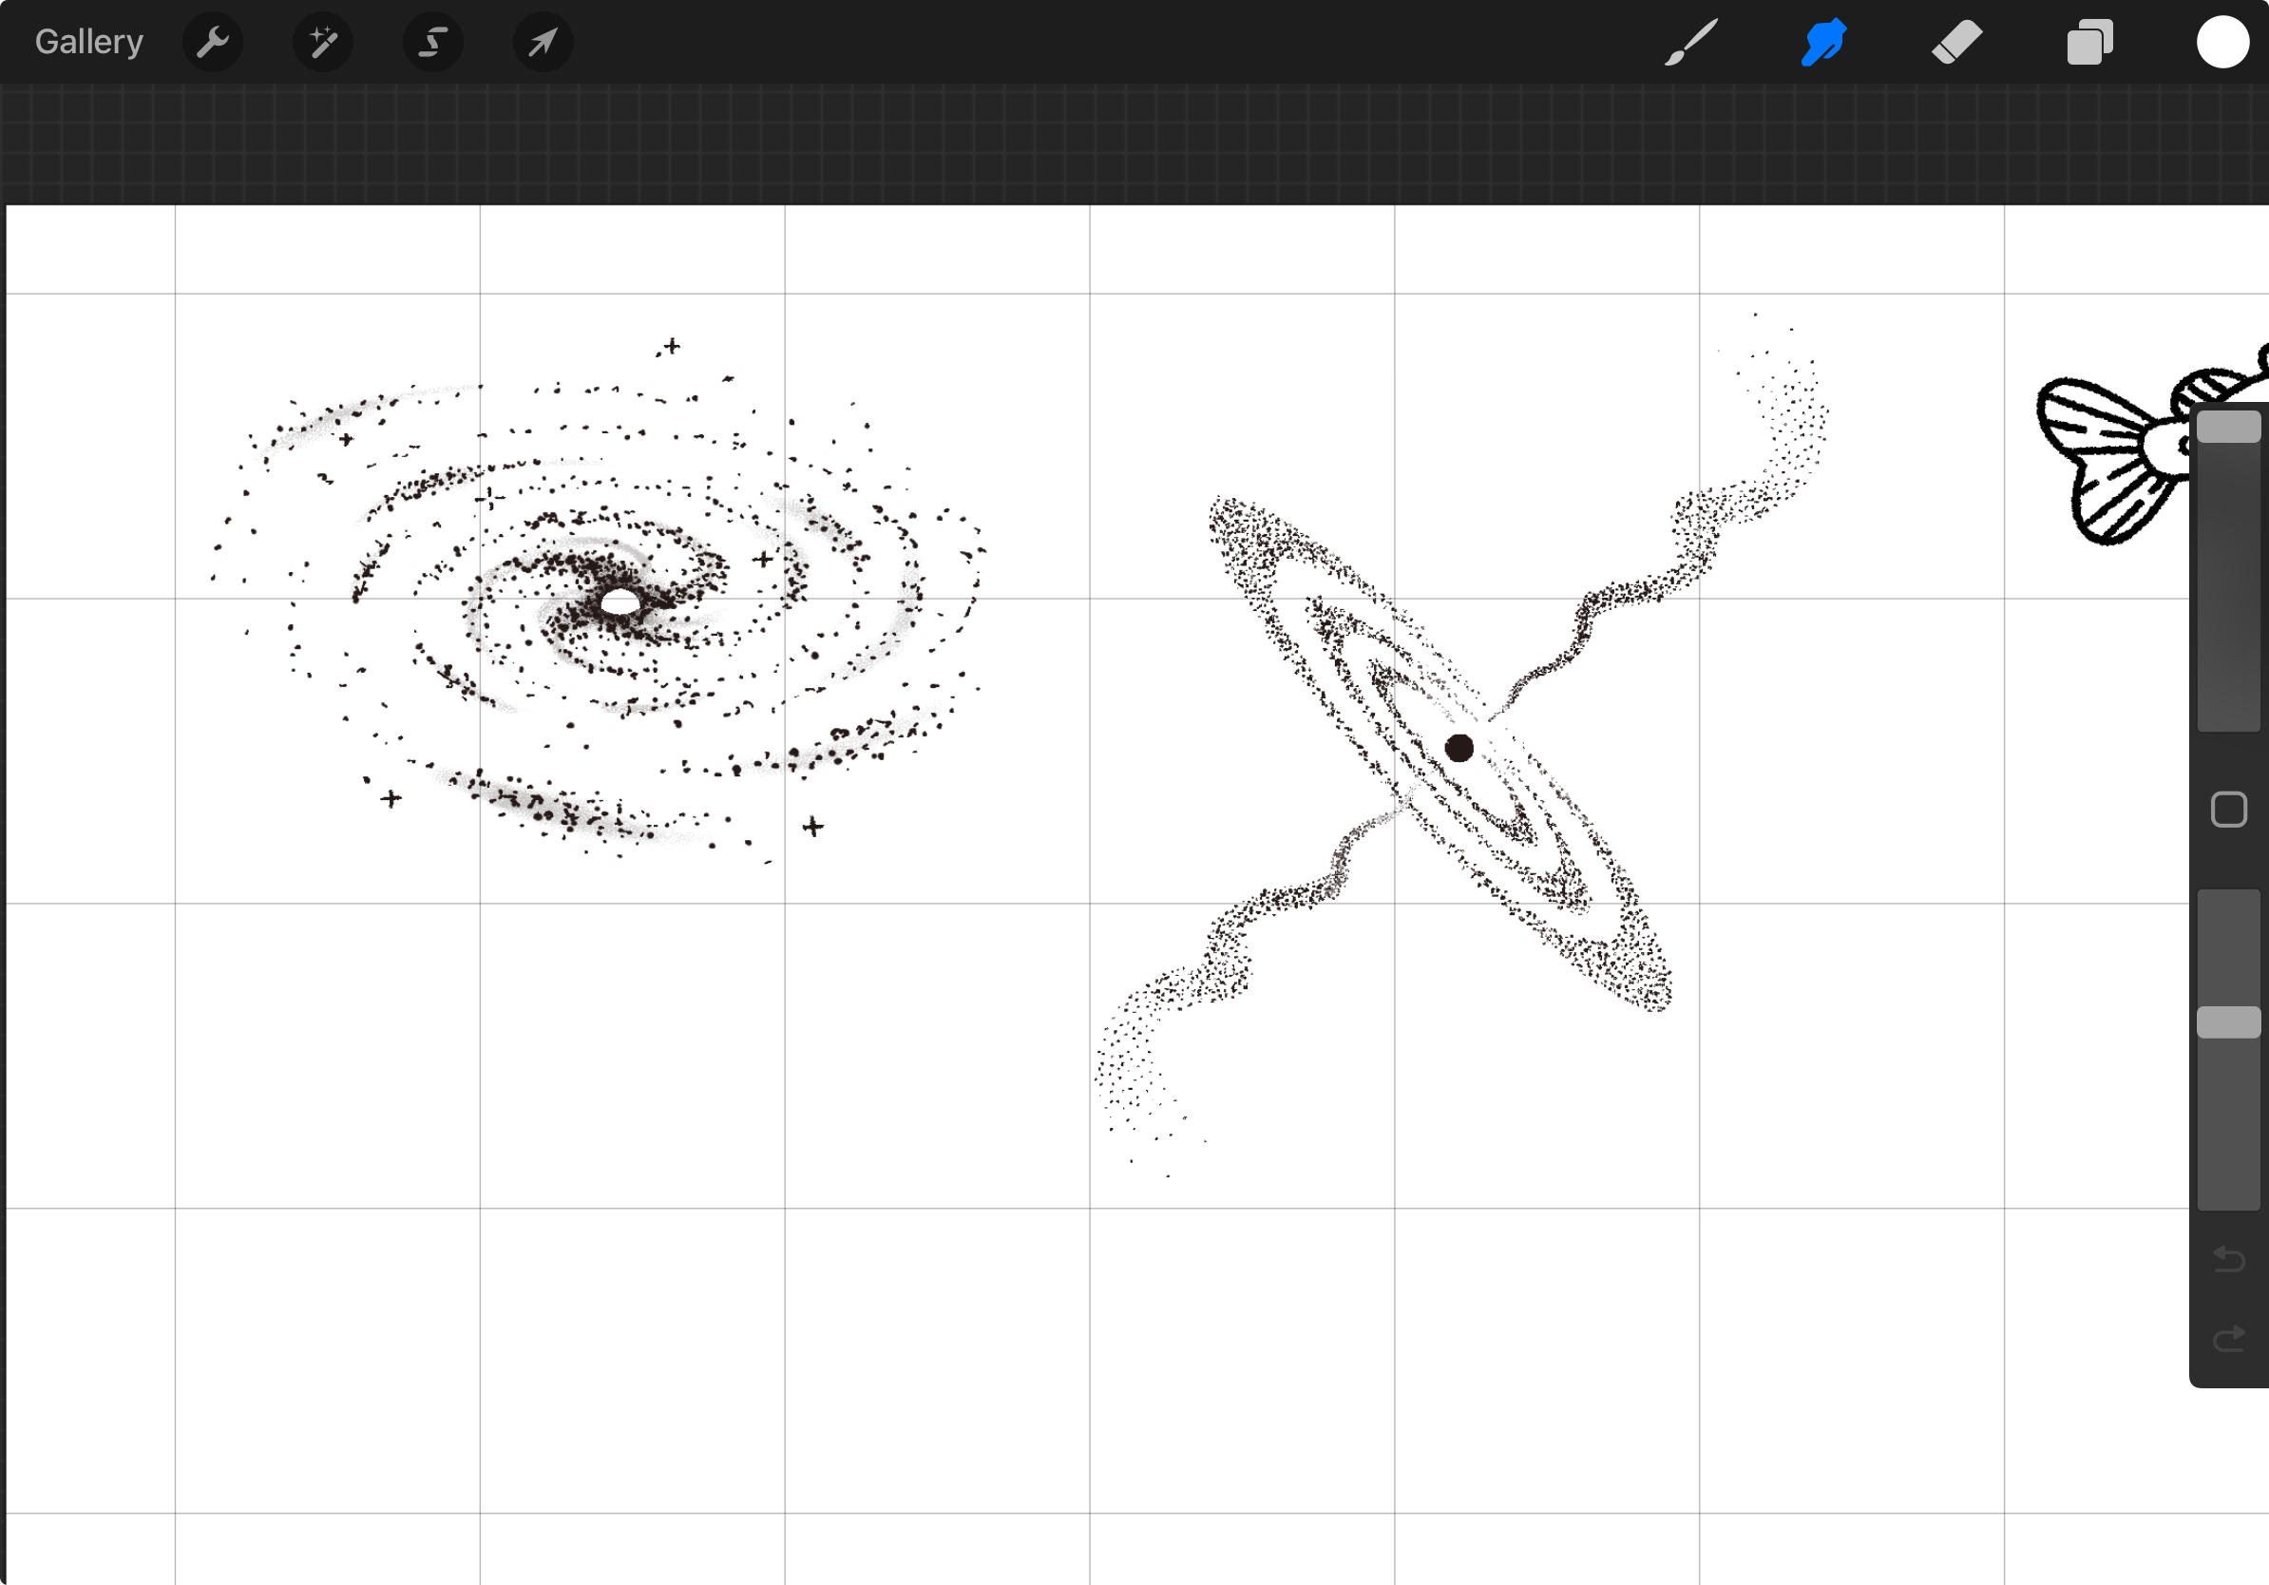This screenshot has height=1585, width=2269.
Task: Select the Smudge tool
Action: (1823, 43)
